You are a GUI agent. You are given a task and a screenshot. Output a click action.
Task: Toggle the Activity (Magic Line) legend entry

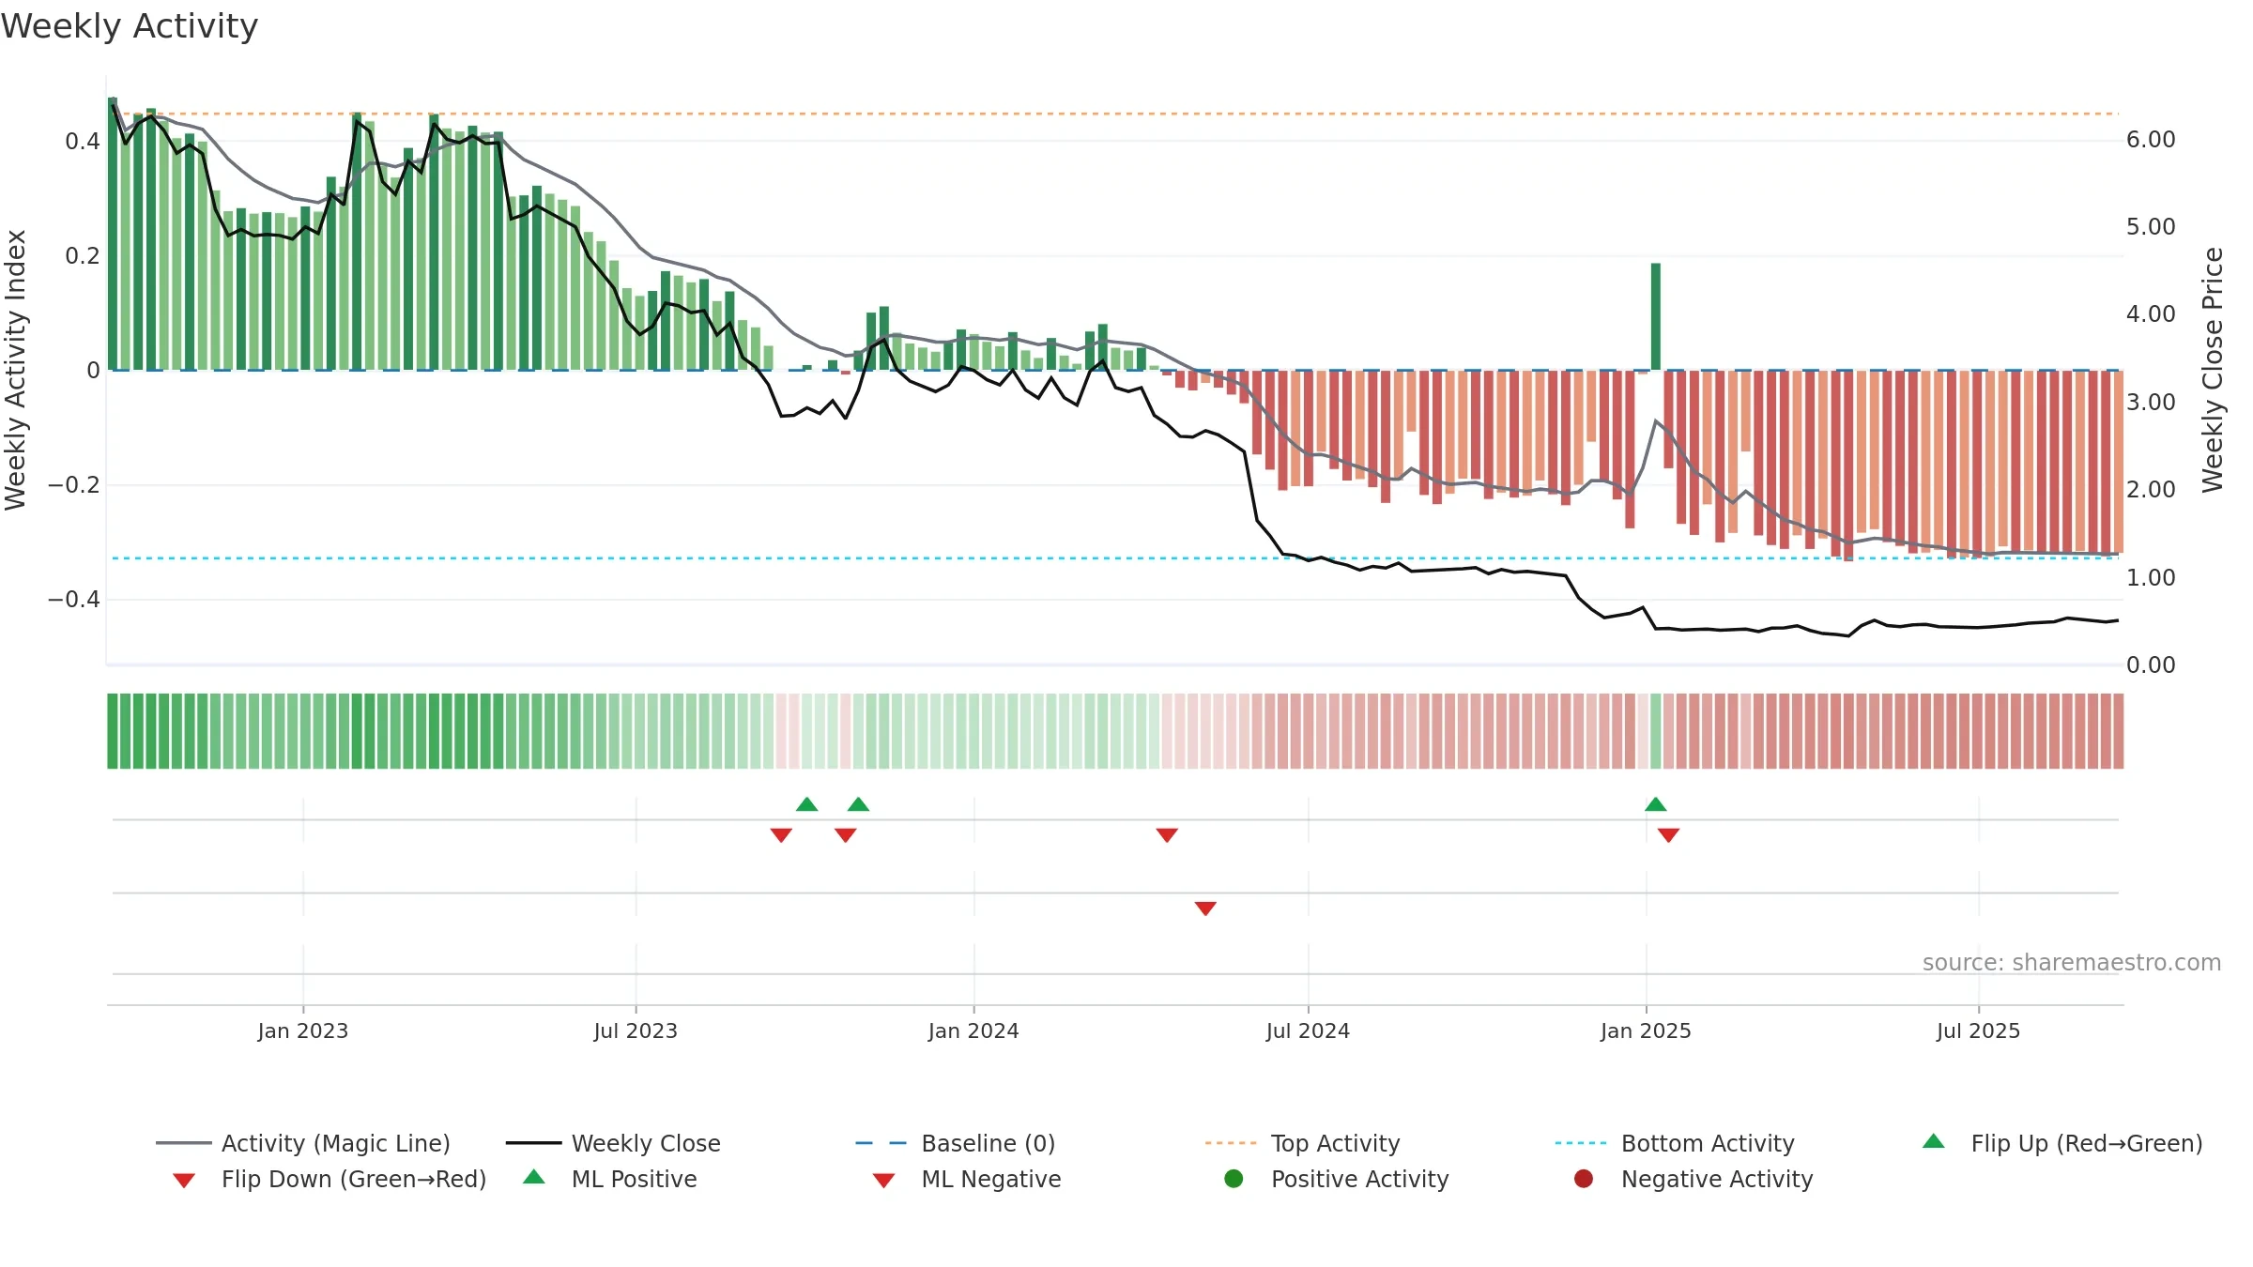click(x=303, y=1143)
